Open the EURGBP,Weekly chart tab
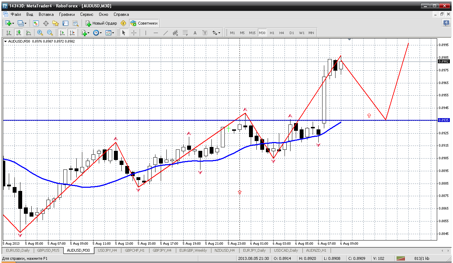453x263 pixels. [193, 250]
